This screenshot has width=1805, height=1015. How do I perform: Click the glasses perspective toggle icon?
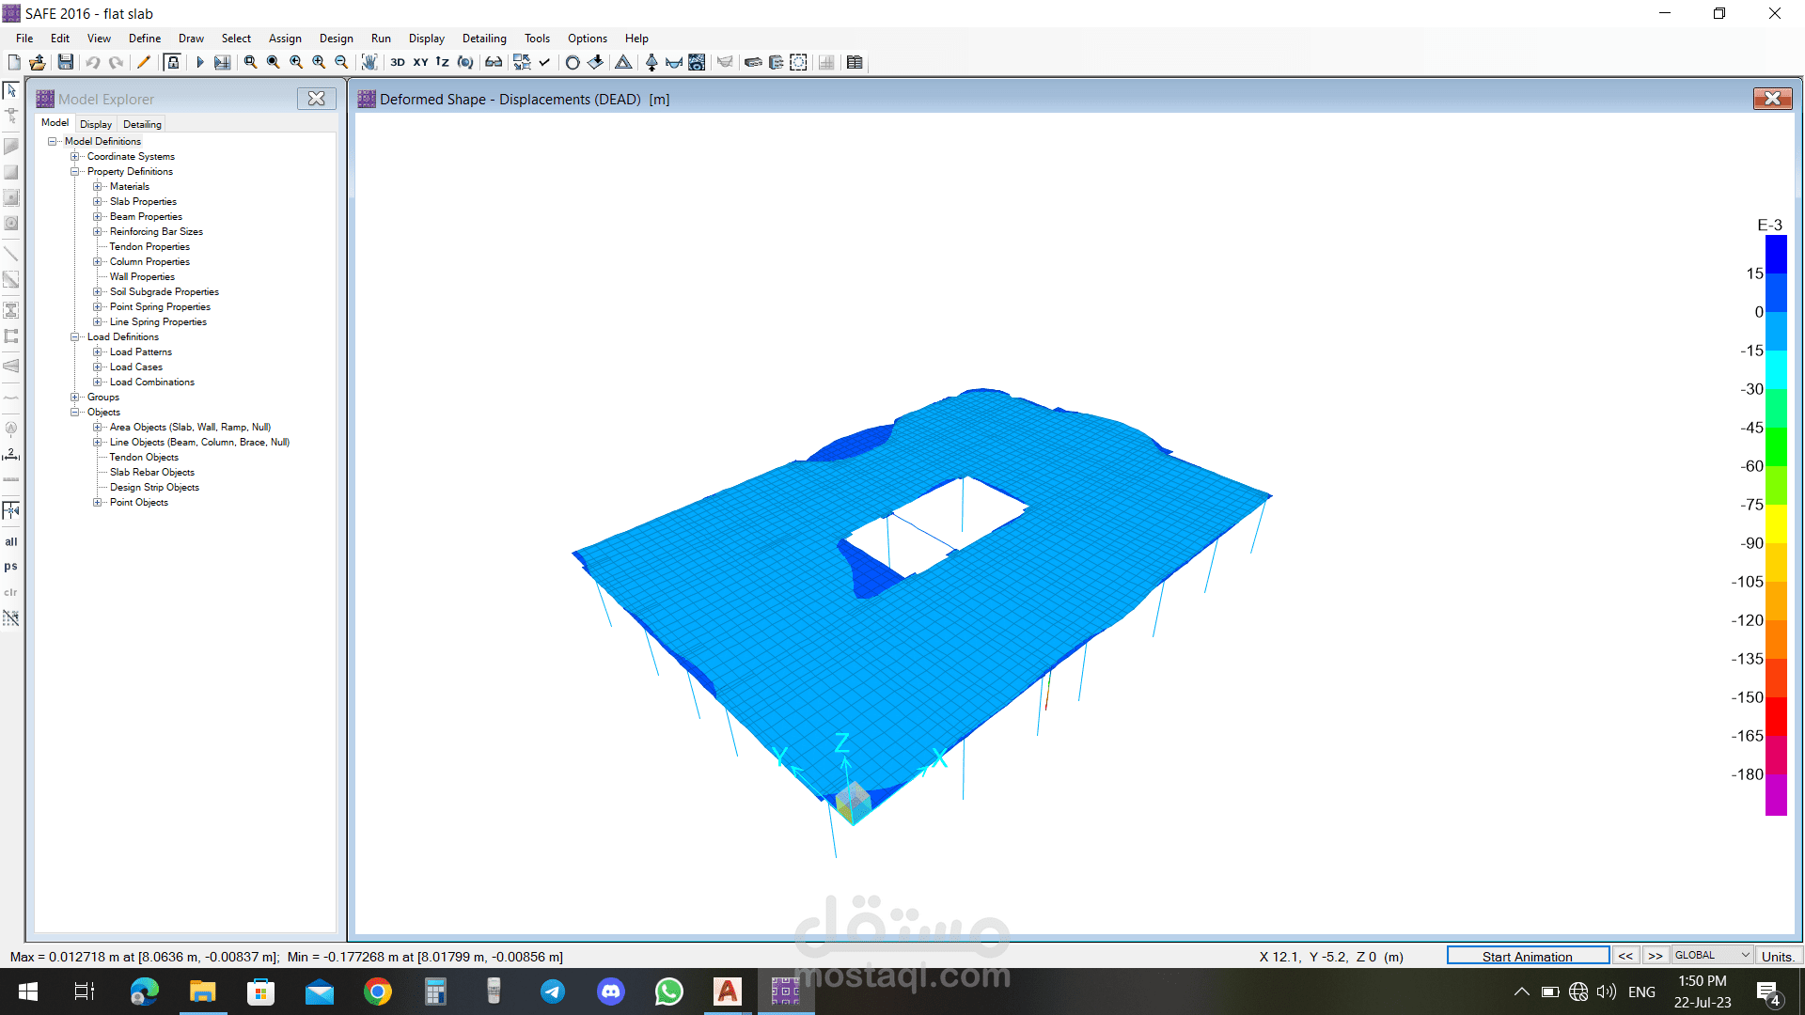pyautogui.click(x=494, y=62)
